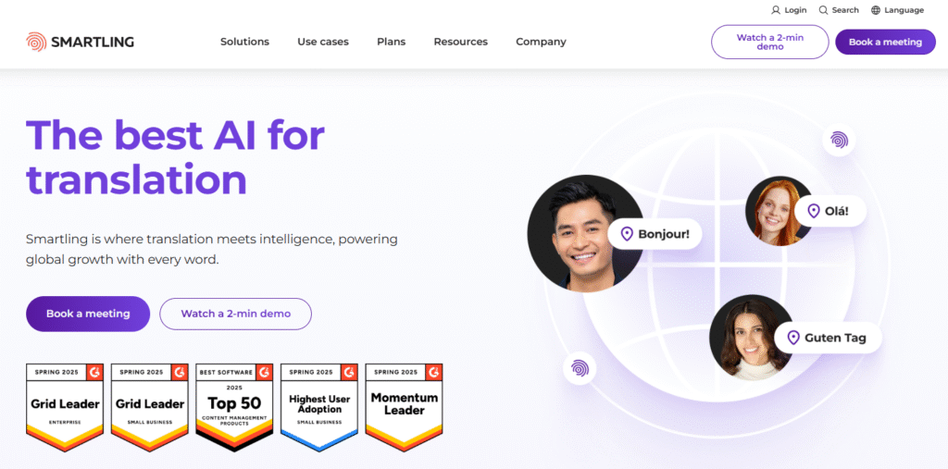Go to the Plans page

[392, 42]
